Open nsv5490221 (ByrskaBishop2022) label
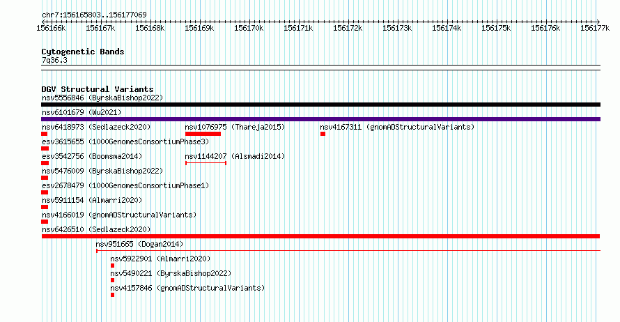This screenshot has height=322, width=620. (x=171, y=273)
